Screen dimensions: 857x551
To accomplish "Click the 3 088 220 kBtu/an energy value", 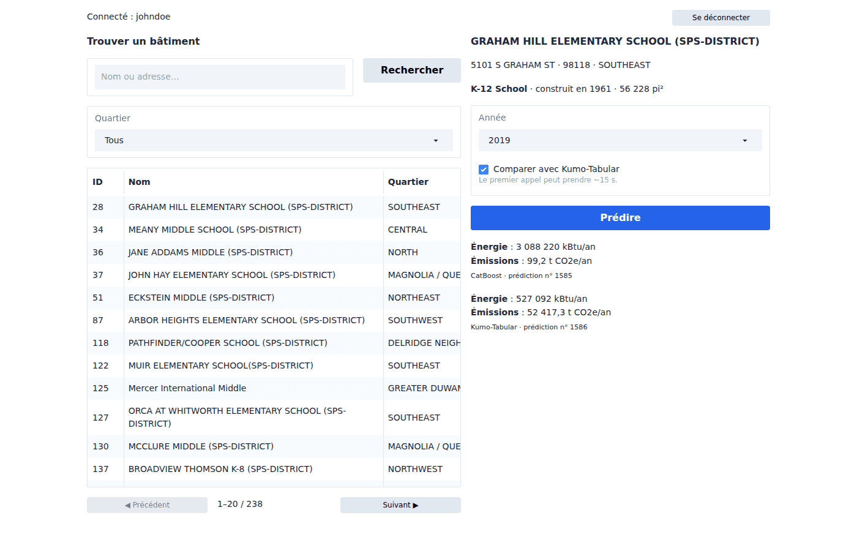I will [556, 247].
